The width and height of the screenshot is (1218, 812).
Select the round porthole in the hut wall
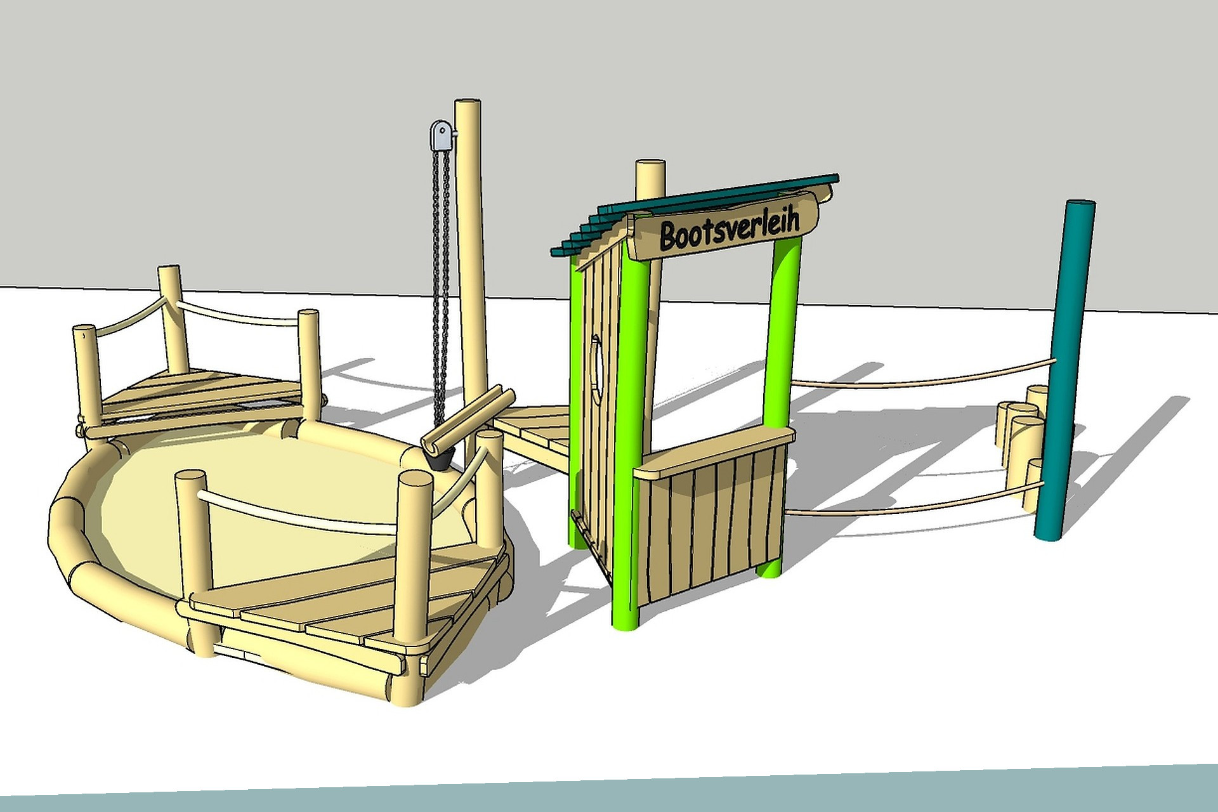tap(597, 369)
